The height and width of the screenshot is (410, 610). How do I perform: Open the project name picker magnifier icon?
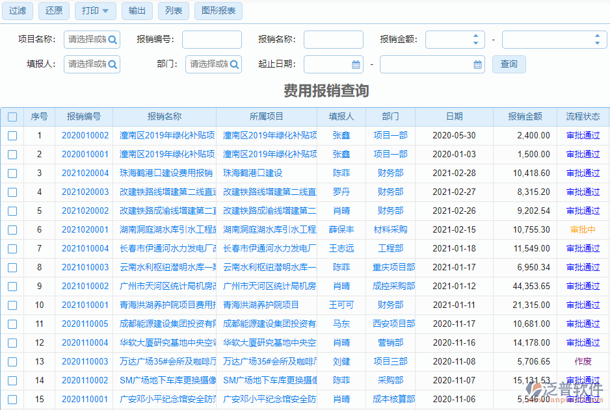point(113,40)
